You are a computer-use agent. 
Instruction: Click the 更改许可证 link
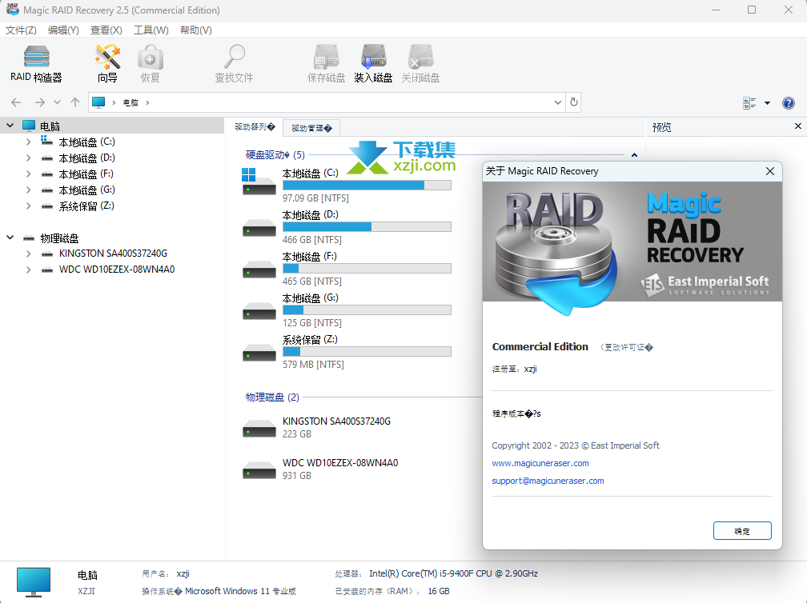click(626, 348)
